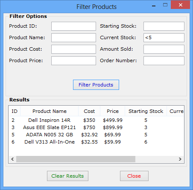The image size is (193, 190).
Task: Click the horizontal scrollbar right arrow
Action: point(180,159)
